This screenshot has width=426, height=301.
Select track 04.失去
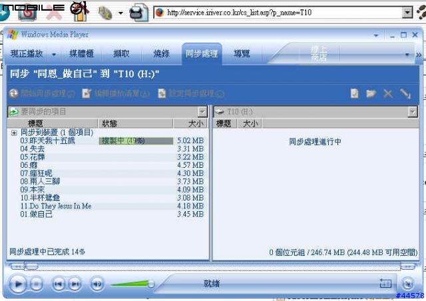tap(33, 149)
